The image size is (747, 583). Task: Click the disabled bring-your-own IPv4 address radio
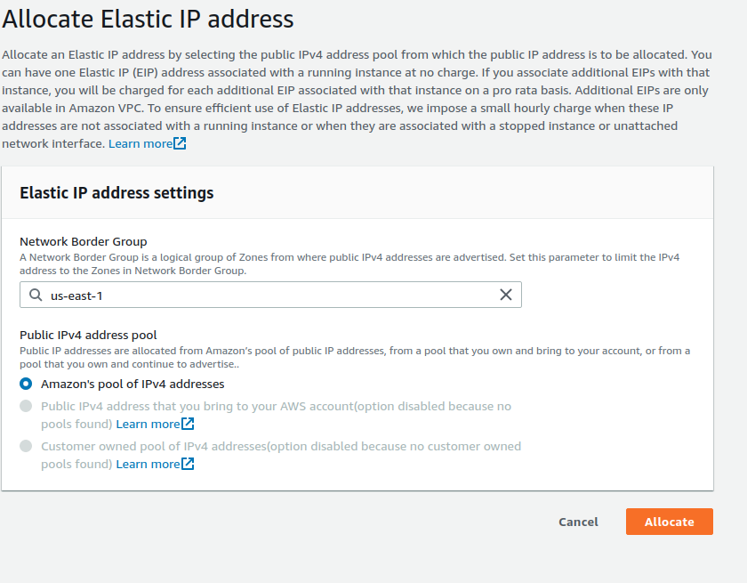click(27, 406)
